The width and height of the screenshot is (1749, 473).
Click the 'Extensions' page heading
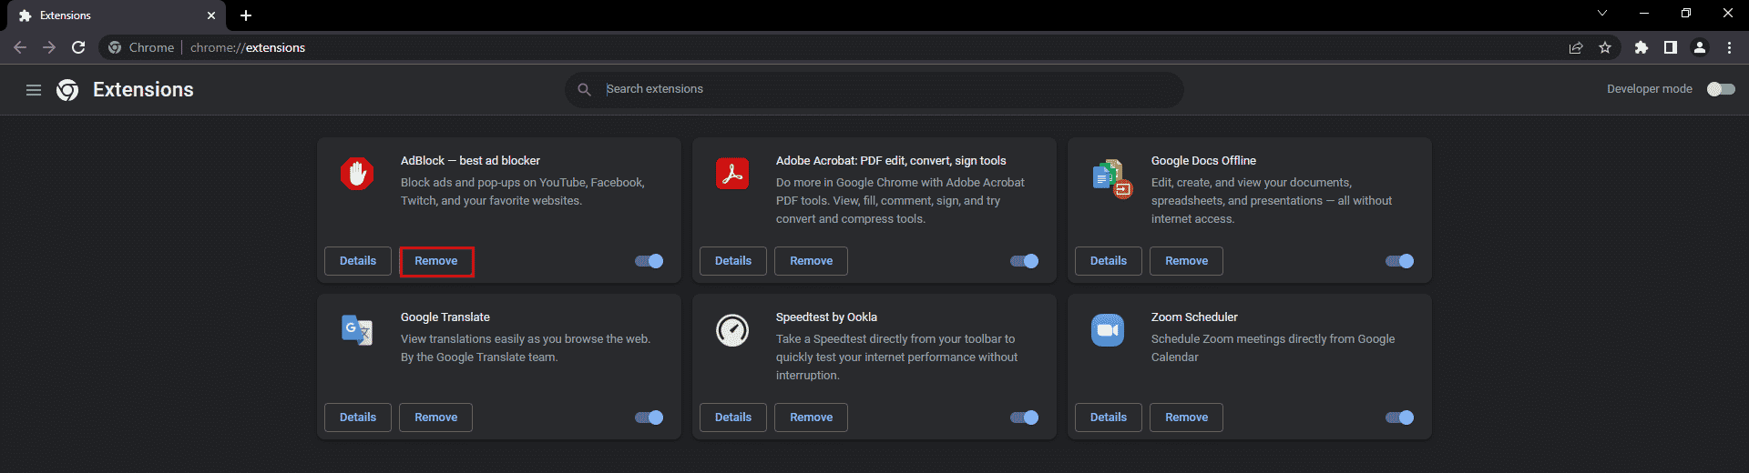click(143, 90)
